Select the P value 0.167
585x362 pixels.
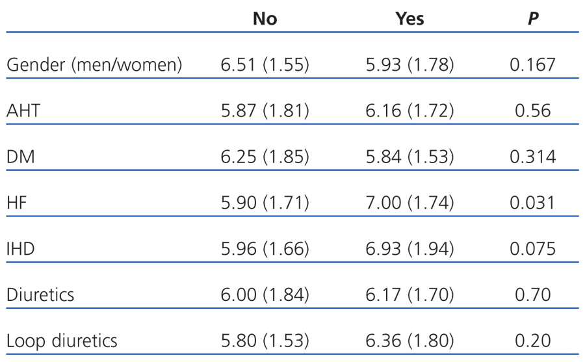(532, 65)
